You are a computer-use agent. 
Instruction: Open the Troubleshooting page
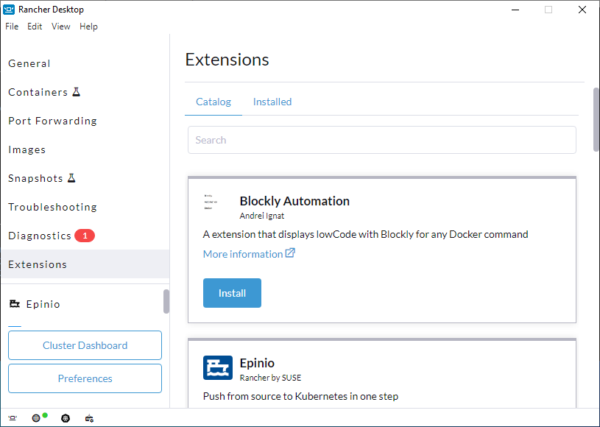[85, 207]
